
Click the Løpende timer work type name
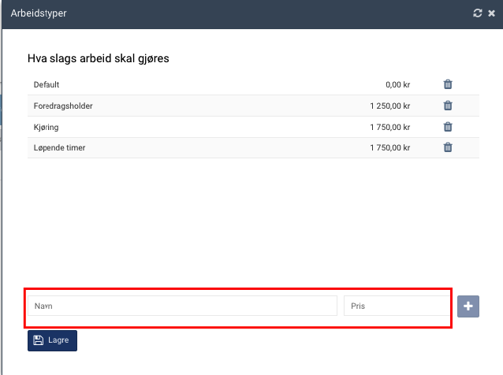tap(59, 147)
